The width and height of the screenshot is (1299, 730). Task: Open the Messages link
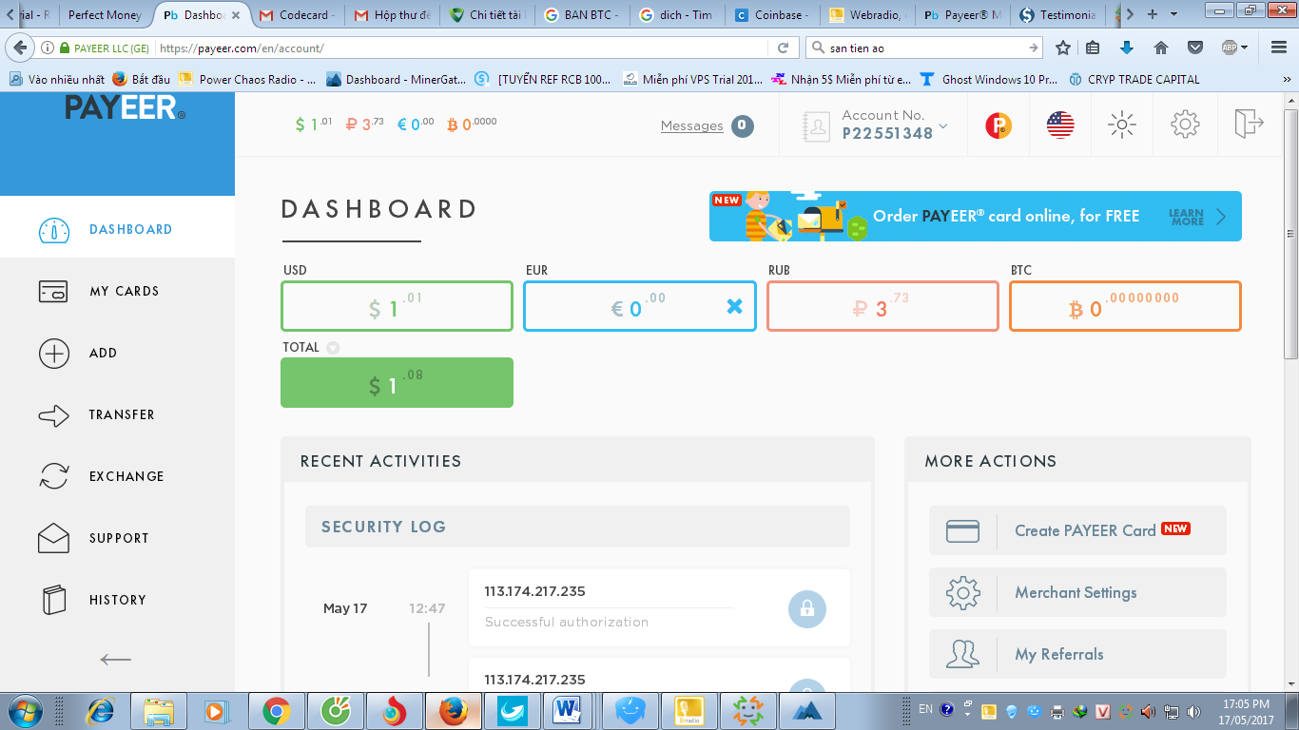[692, 125]
